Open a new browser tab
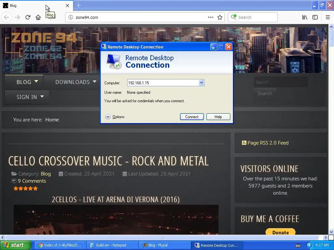Image resolution: width=334 pixels, height=250 pixels. pos(78,5)
